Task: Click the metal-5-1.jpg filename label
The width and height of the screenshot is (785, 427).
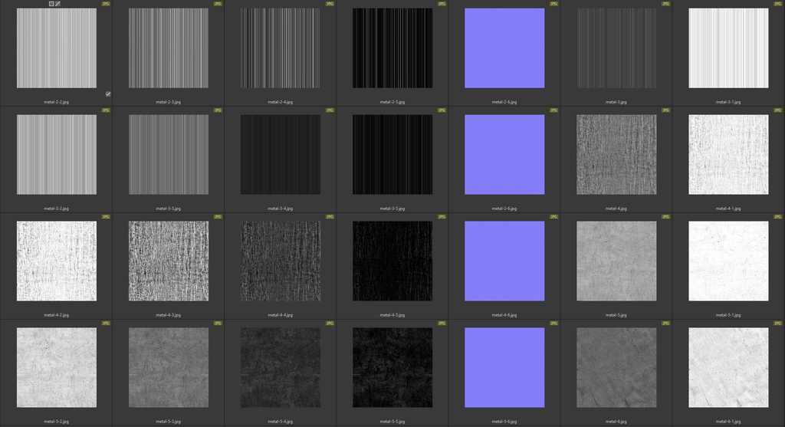Action: (728, 314)
